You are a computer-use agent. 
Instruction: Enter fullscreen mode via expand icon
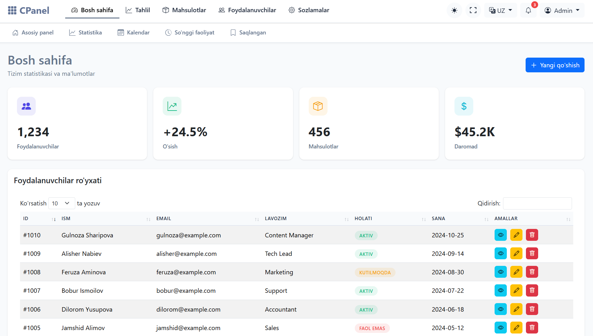coord(473,11)
